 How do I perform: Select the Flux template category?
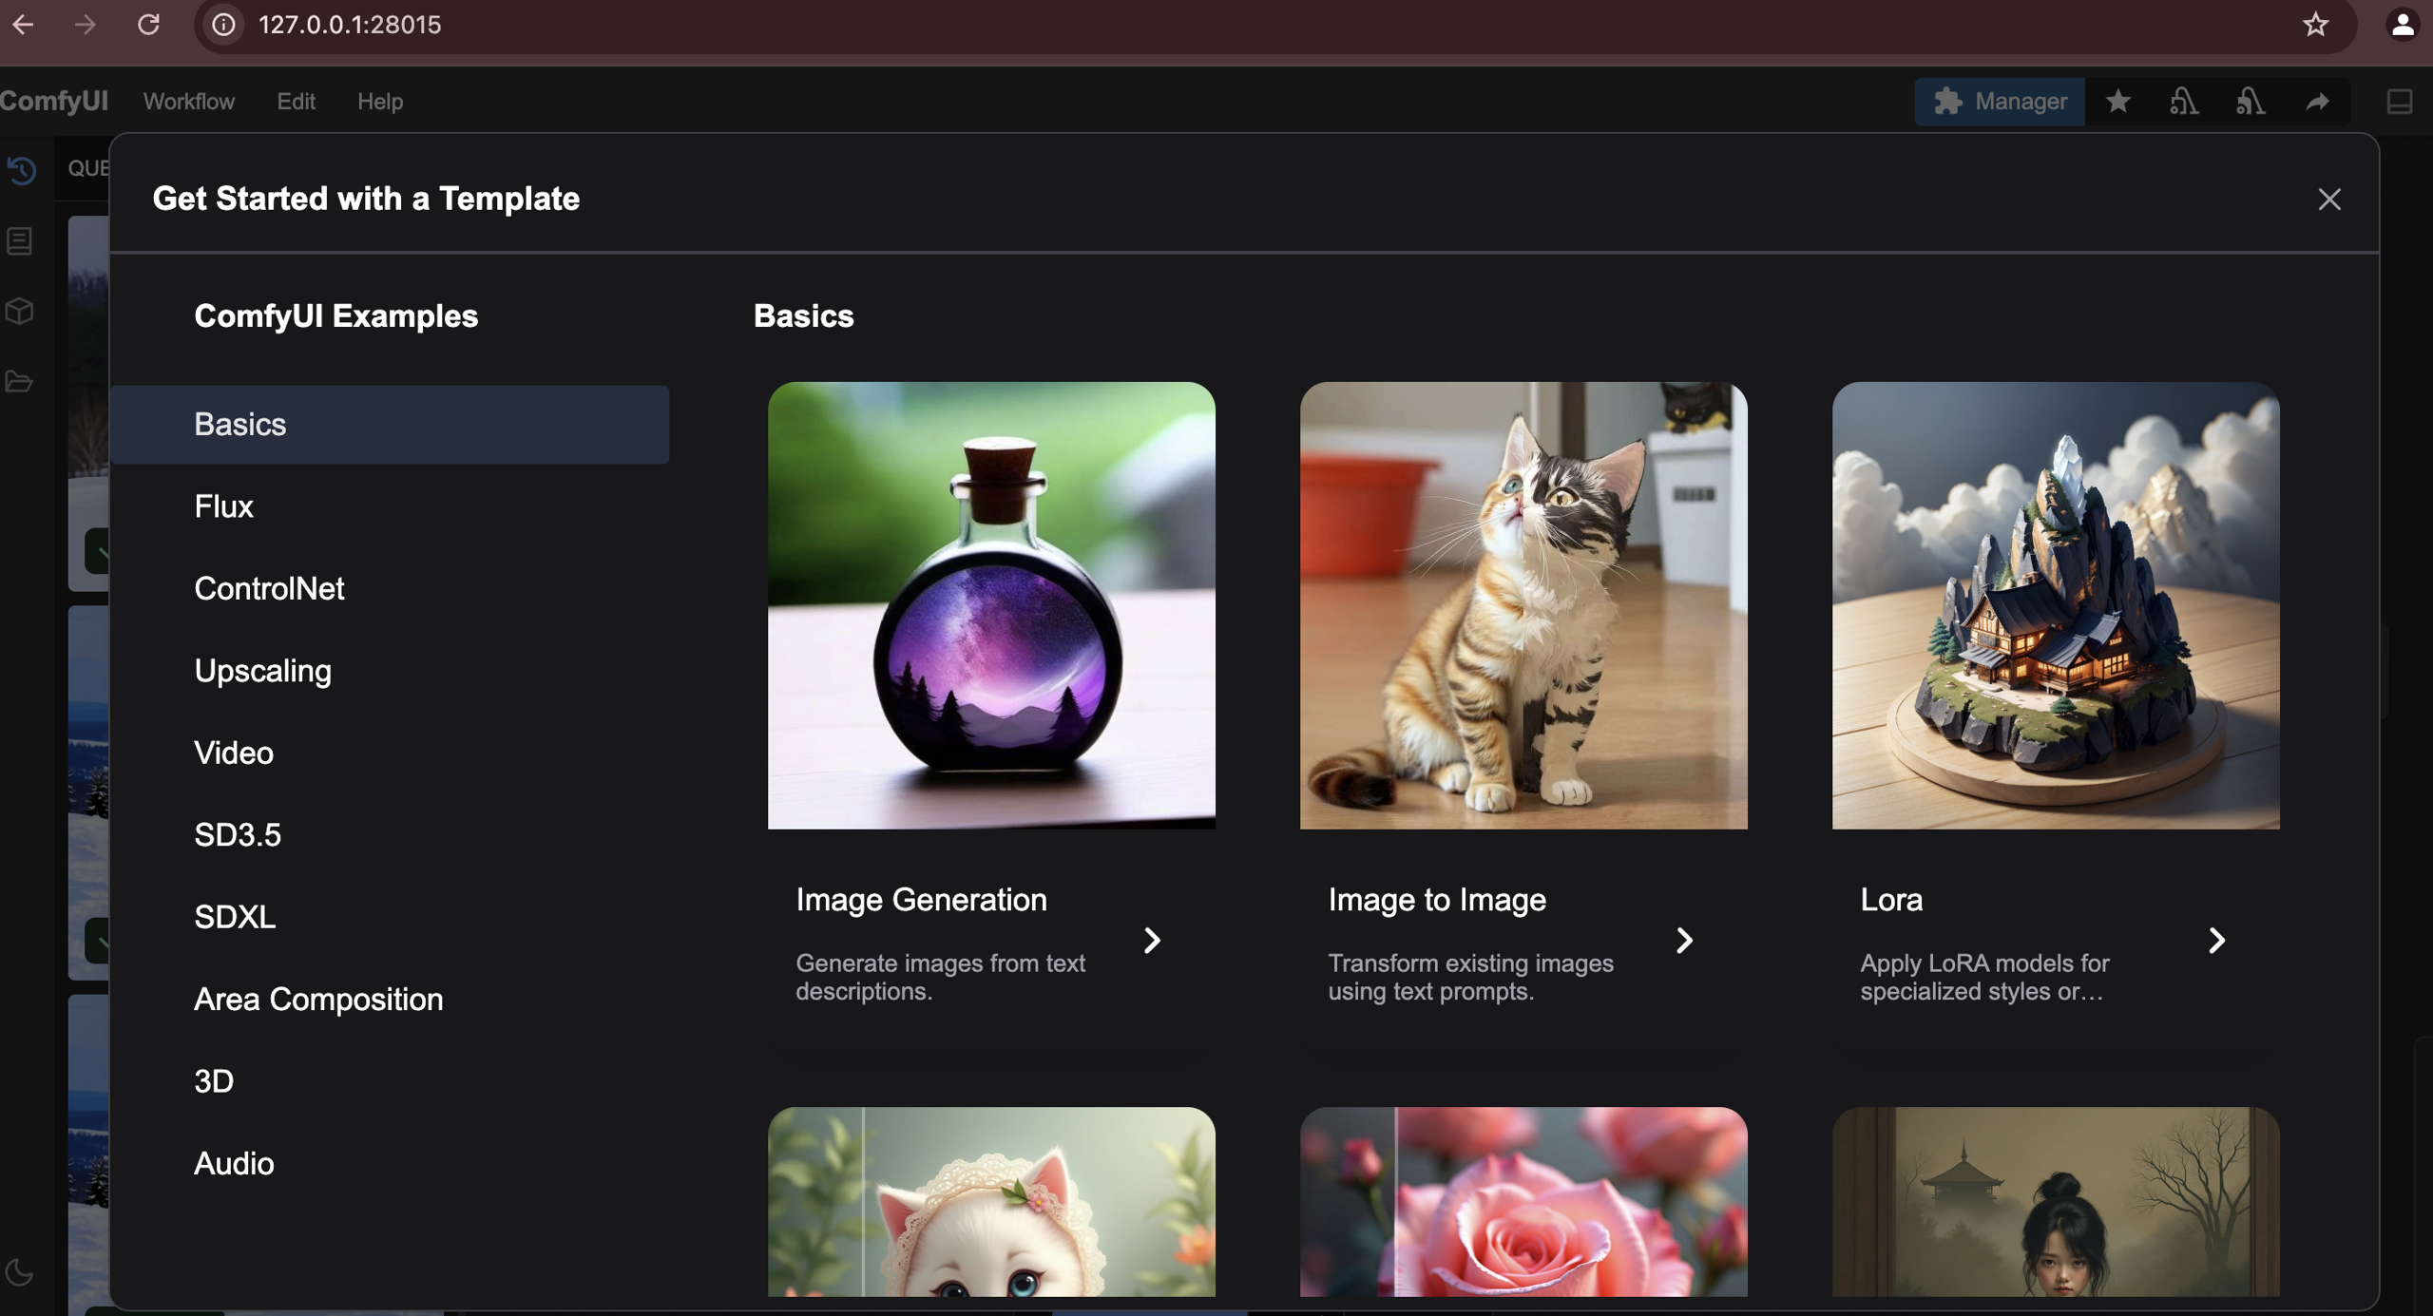coord(390,506)
